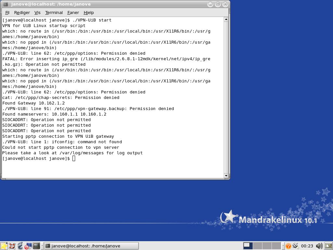Open the computer control center launcher icon
333x250 pixels.
point(28,246)
